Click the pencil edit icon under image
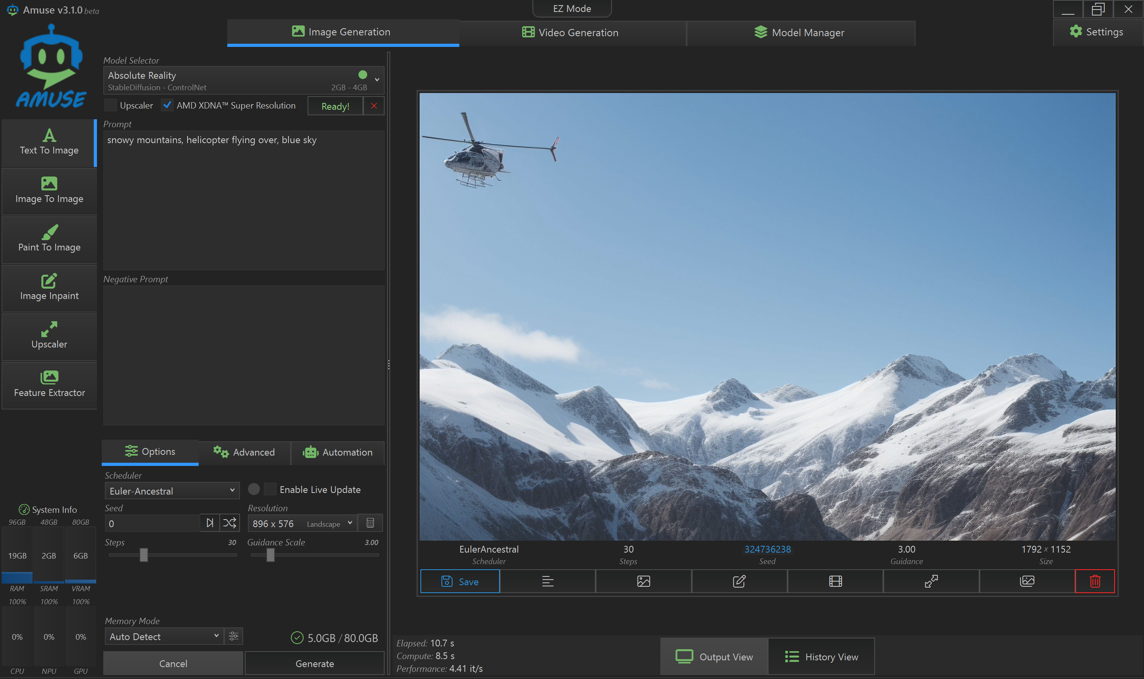The width and height of the screenshot is (1144, 679). tap(739, 581)
